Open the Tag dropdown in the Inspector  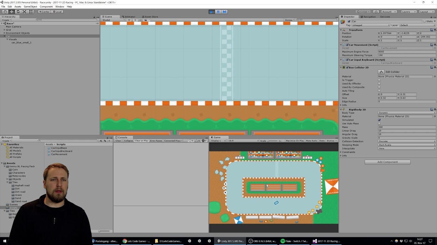tap(370, 25)
